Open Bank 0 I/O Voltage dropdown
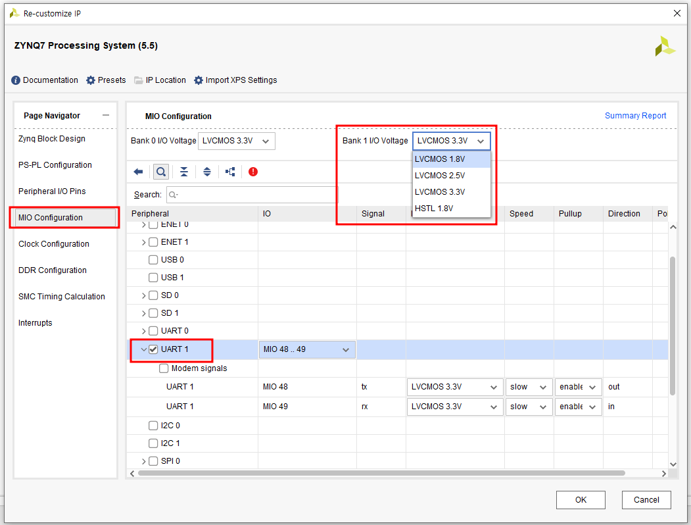 [x=237, y=141]
